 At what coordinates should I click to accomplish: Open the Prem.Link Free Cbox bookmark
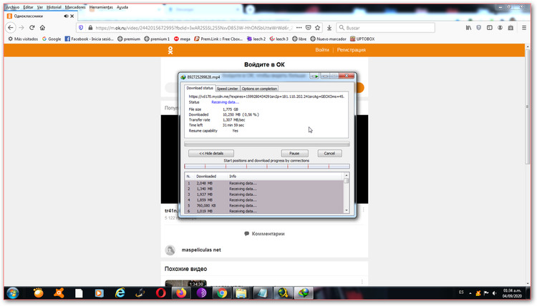(218, 39)
